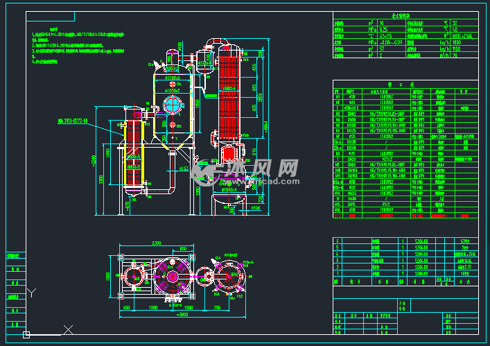Select the blue circular manhole on the vessel
The image size is (490, 346).
pos(170,106)
